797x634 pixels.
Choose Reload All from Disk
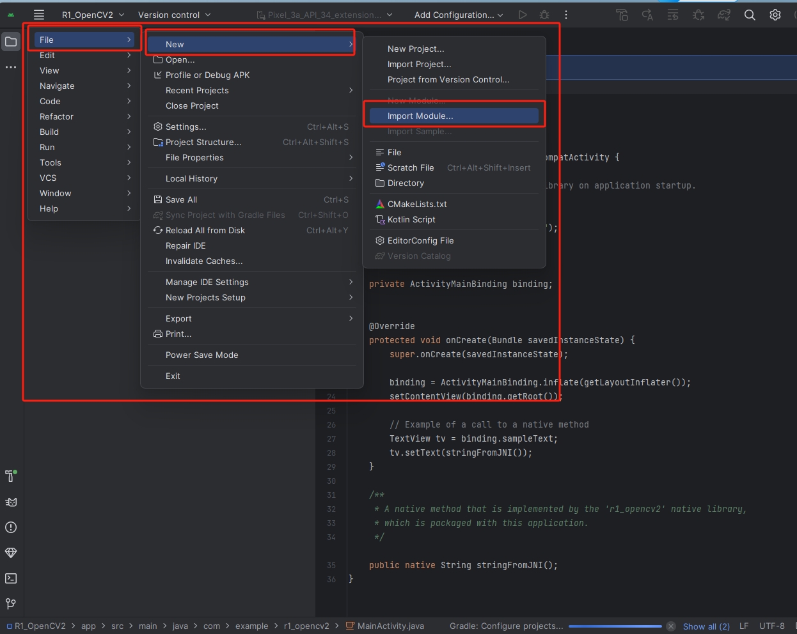point(252,230)
